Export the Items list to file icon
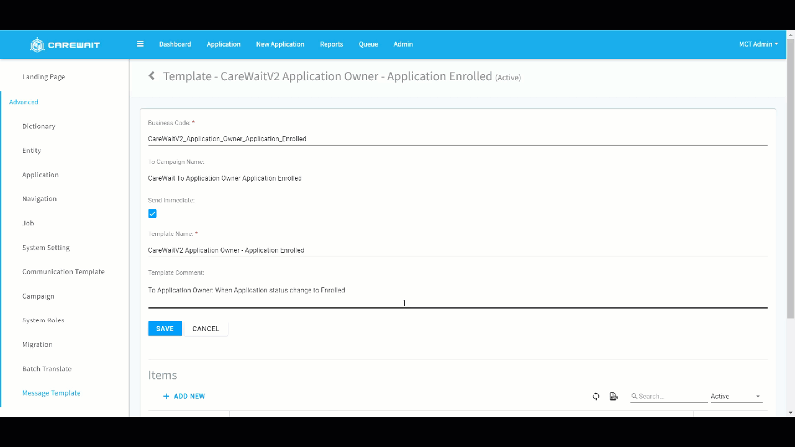Image resolution: width=795 pixels, height=447 pixels. (614, 396)
